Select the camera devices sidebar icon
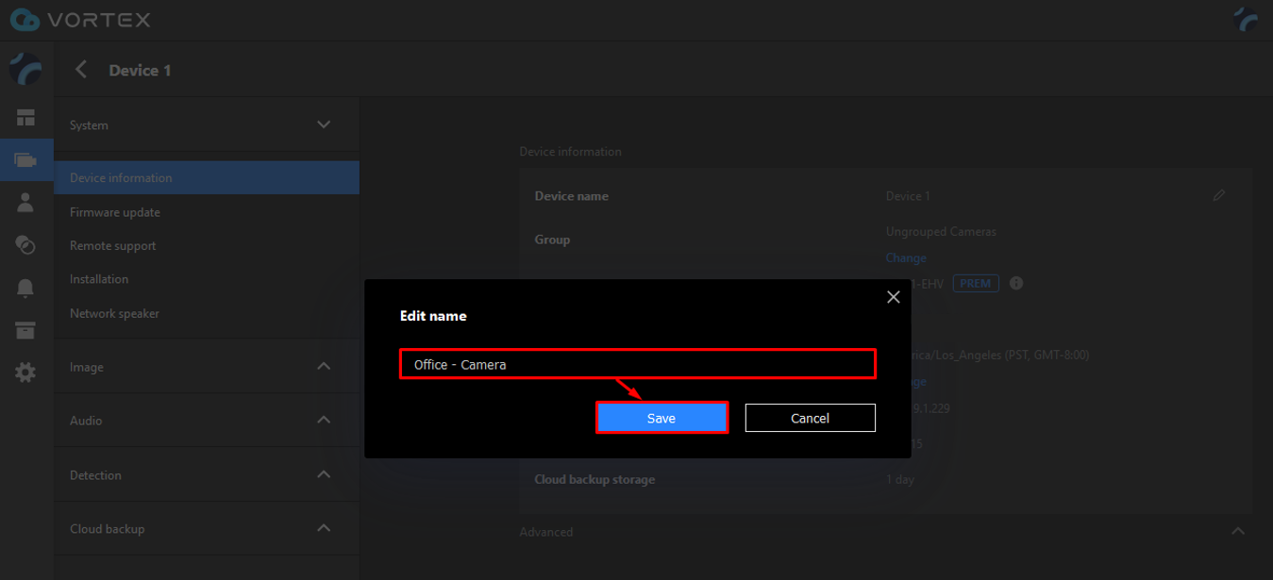The width and height of the screenshot is (1273, 580). click(25, 159)
